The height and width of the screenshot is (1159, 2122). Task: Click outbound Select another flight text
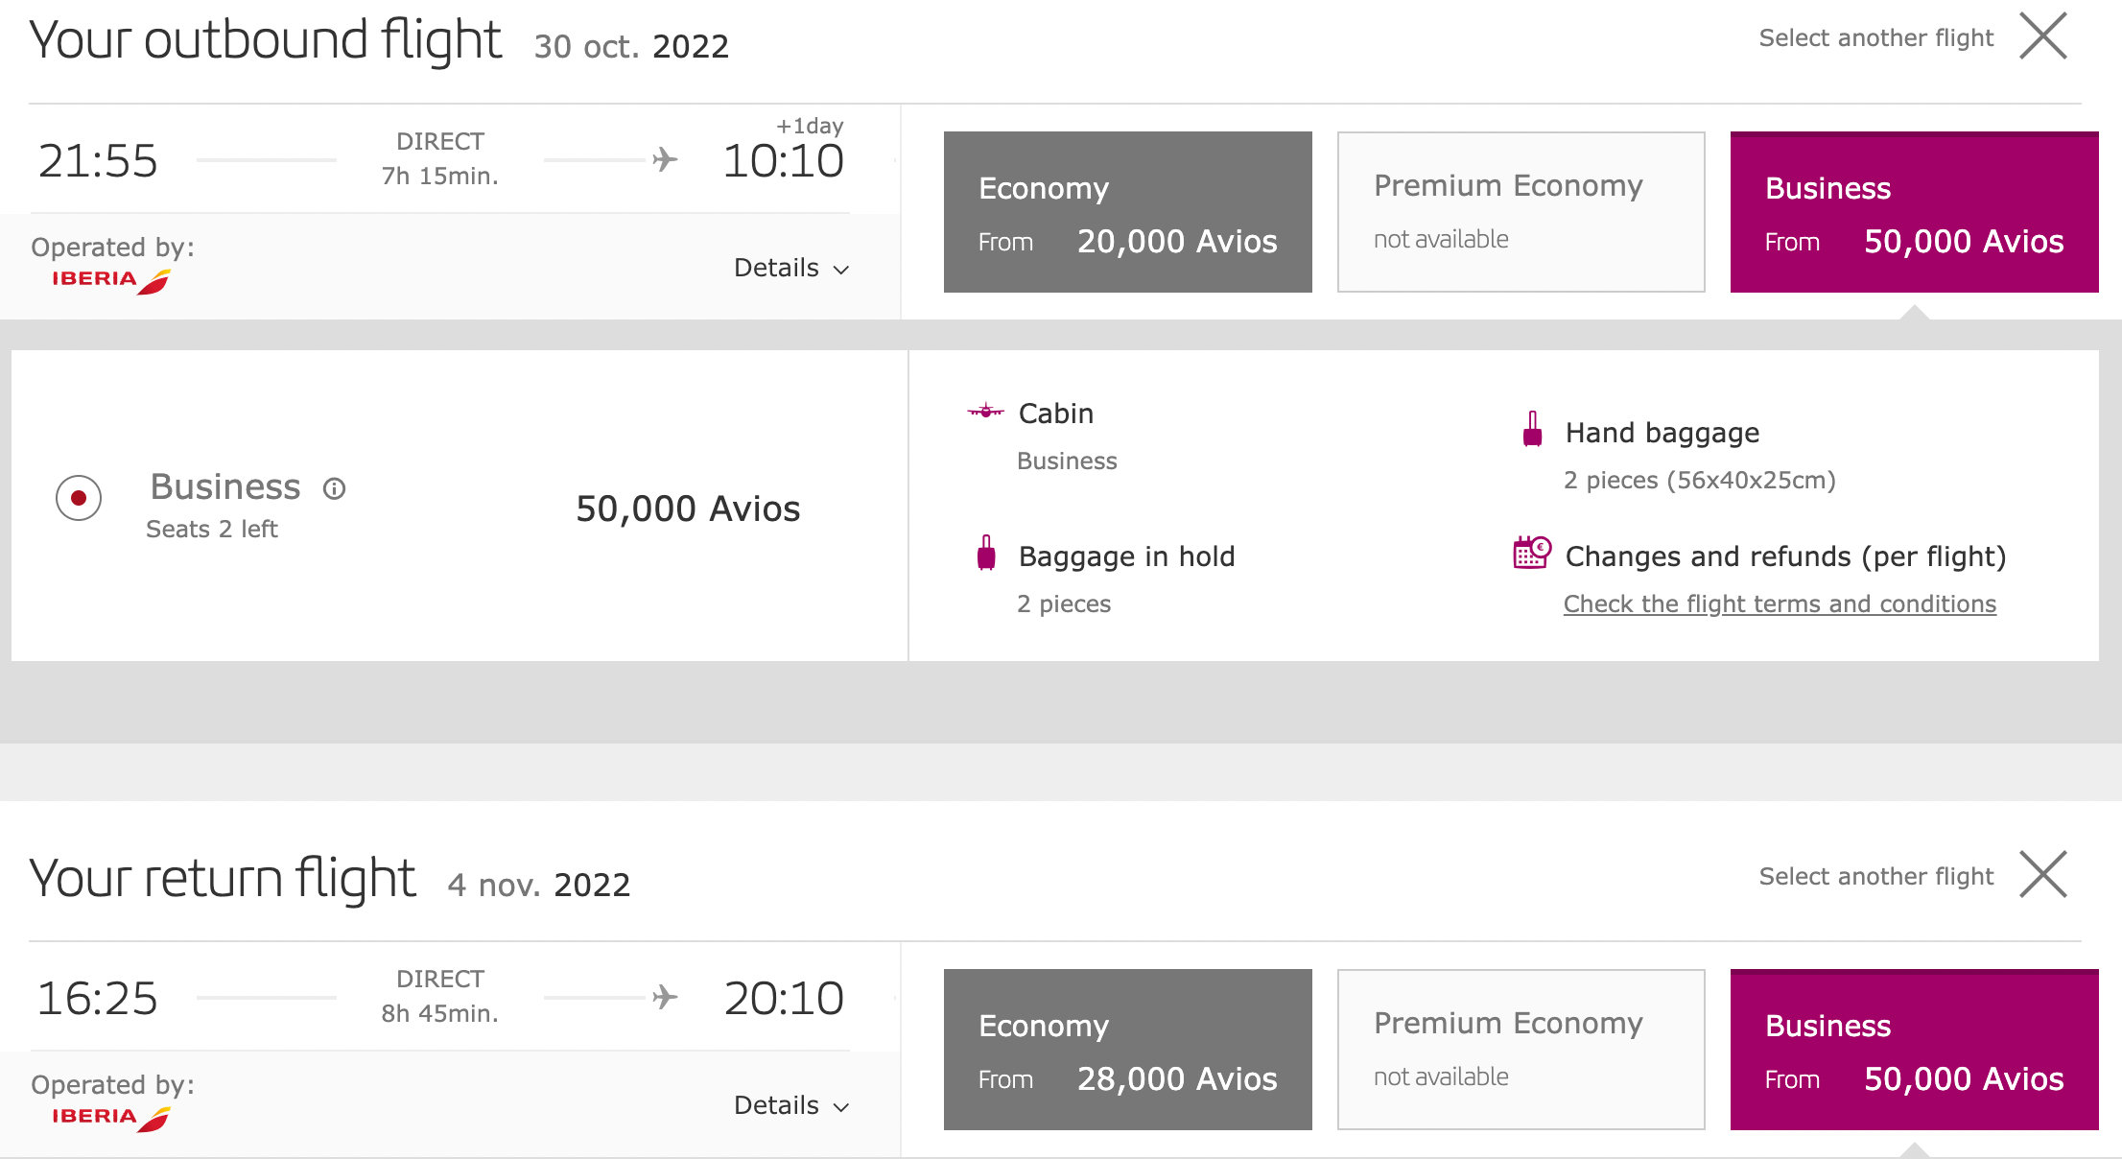(x=1875, y=37)
